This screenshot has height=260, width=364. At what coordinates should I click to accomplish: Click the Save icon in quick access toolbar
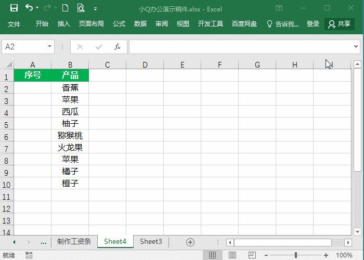point(14,8)
